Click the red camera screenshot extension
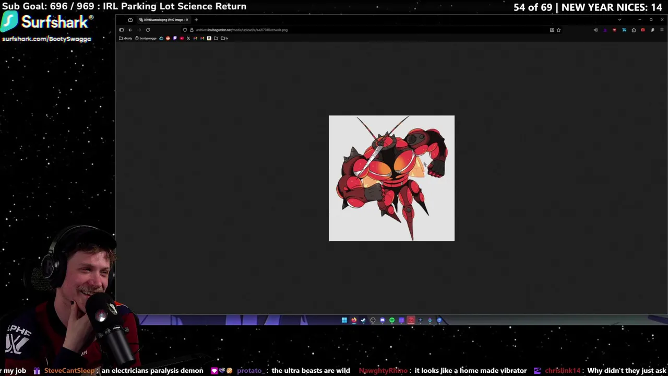The height and width of the screenshot is (376, 668). 643,30
